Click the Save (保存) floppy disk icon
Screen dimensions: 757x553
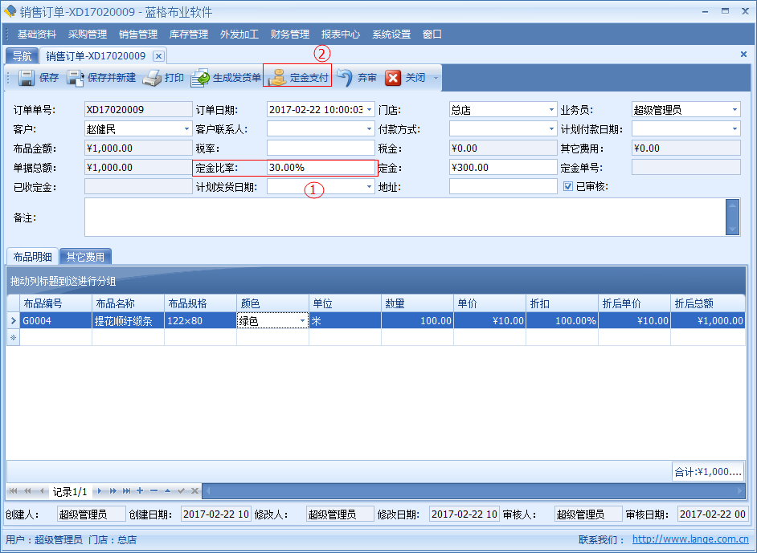[26, 78]
